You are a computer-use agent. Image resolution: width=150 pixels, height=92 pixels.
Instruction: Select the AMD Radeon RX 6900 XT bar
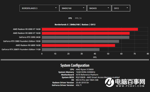click(90, 29)
